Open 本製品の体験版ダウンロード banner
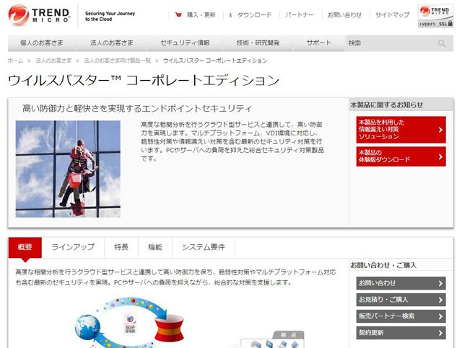The height and width of the screenshot is (348, 462). pyautogui.click(x=401, y=156)
